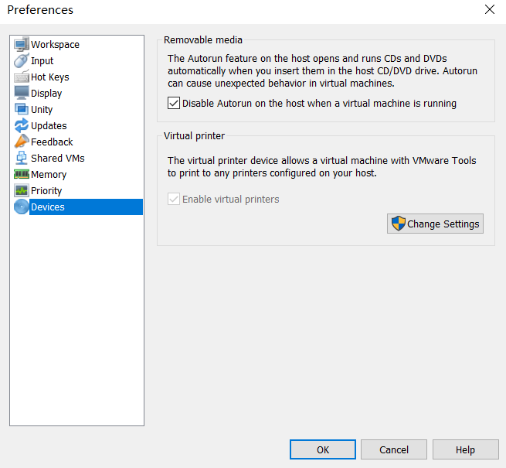Toggle the Enable virtual printers checkbox
Screen dimensions: 506x468
point(174,199)
